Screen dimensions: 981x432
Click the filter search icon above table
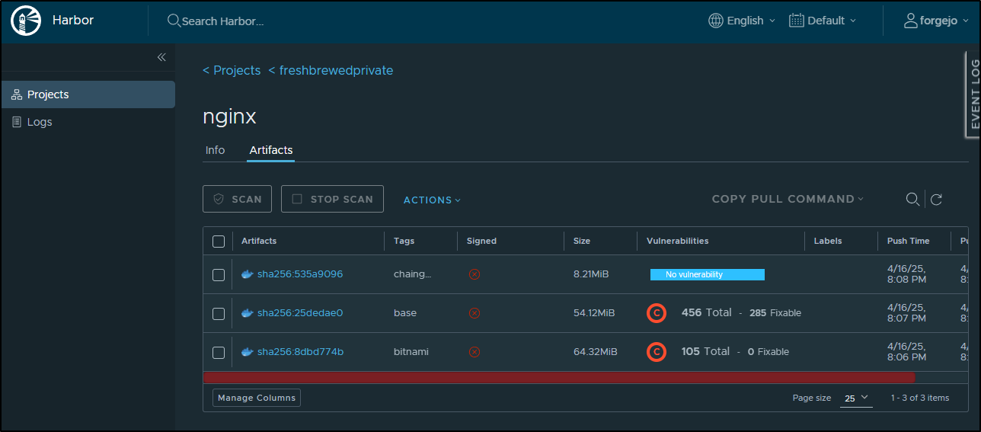click(912, 200)
